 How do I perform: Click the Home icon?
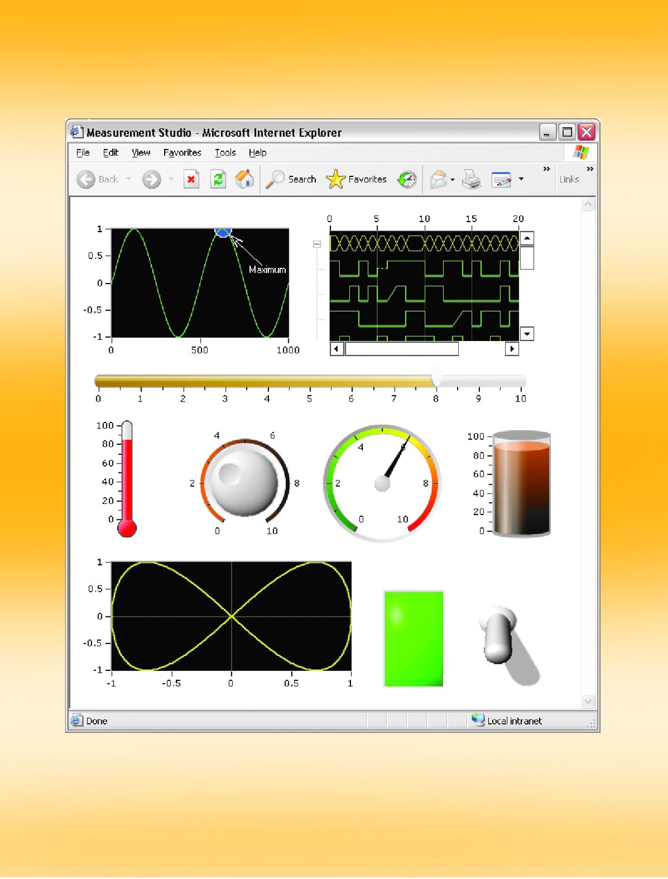244,179
